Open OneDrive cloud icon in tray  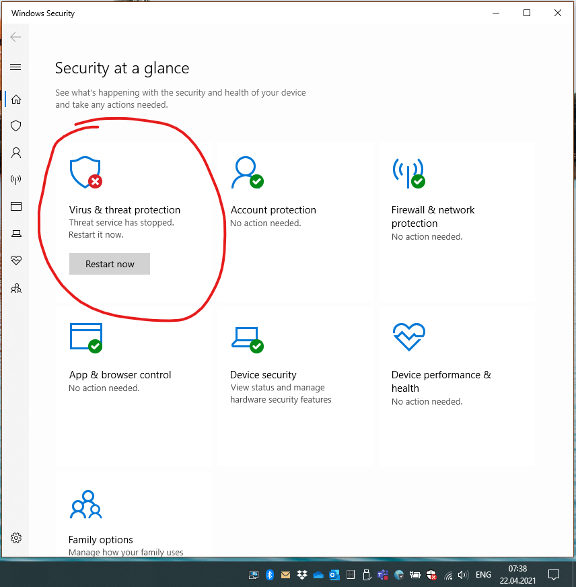318,575
